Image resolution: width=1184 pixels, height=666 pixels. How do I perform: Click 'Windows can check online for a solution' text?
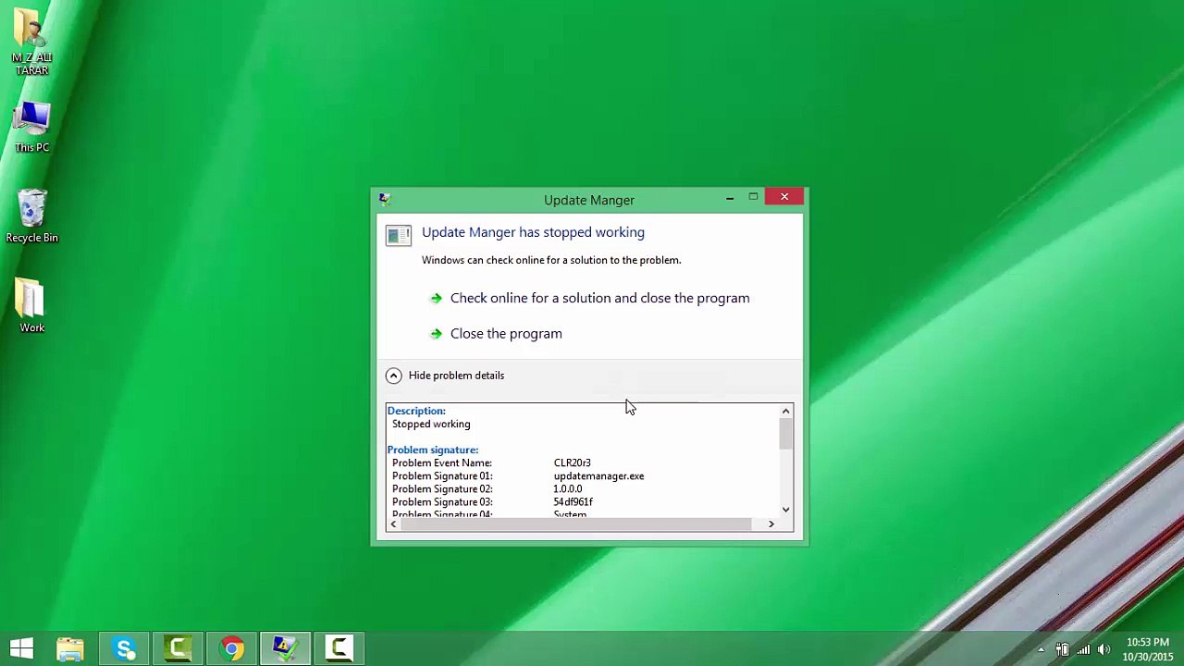click(x=551, y=260)
